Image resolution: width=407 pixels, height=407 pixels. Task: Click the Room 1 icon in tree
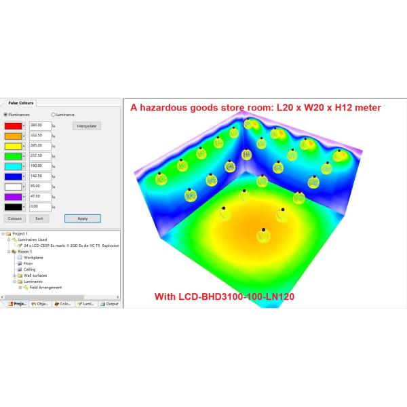click(14, 252)
